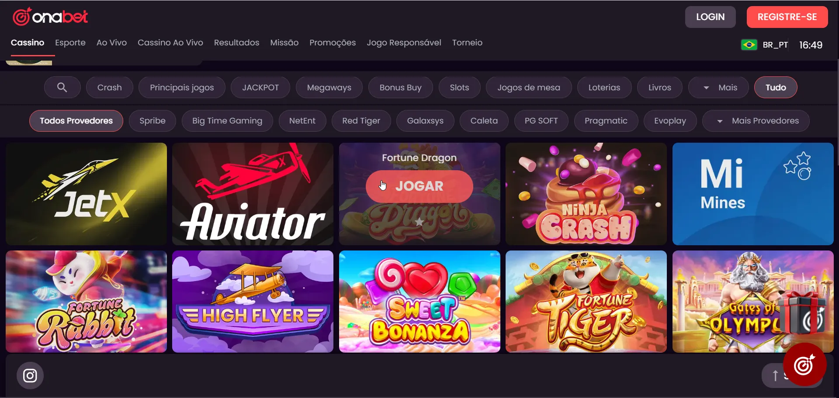
Task: Select the Tudo category filter
Action: pos(776,87)
